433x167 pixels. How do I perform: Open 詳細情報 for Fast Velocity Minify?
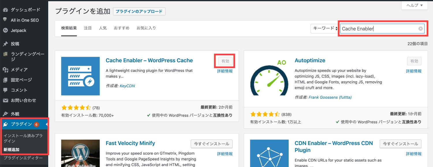225,154
